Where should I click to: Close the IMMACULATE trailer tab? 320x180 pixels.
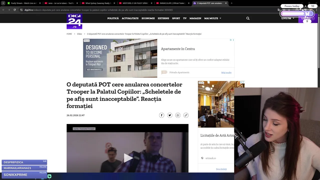pyautogui.click(x=189, y=3)
